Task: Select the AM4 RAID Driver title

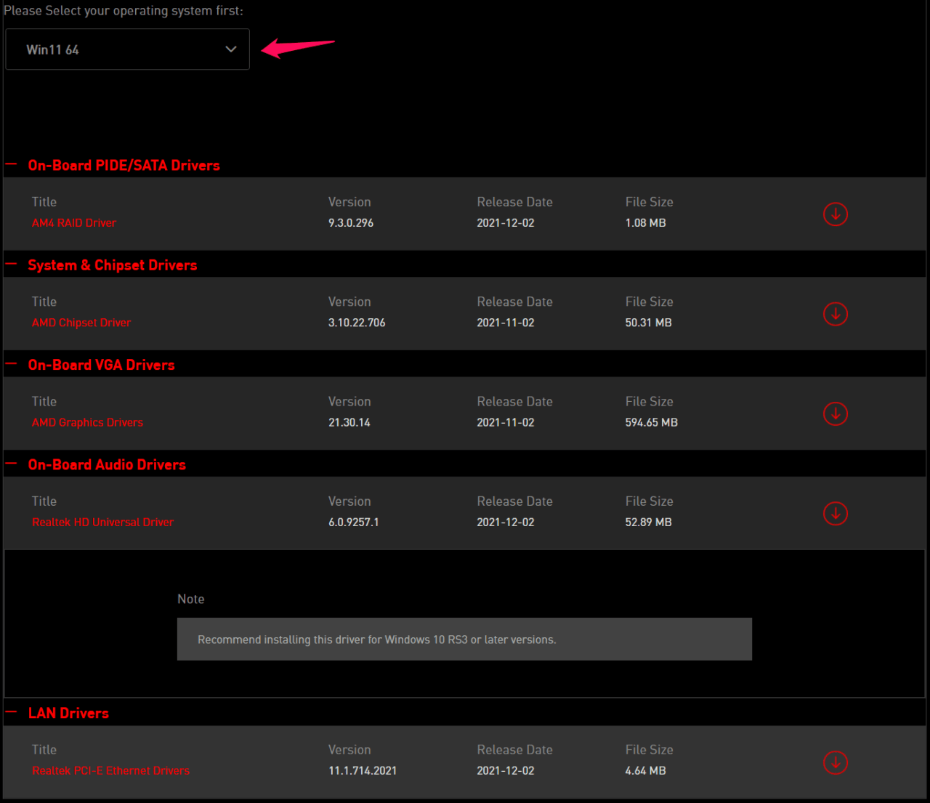Action: tap(73, 222)
